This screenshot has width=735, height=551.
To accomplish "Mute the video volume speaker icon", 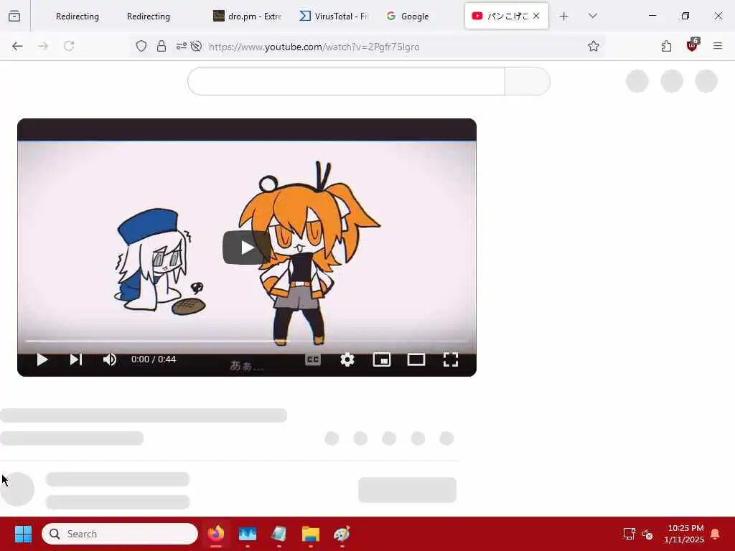I will coord(109,359).
